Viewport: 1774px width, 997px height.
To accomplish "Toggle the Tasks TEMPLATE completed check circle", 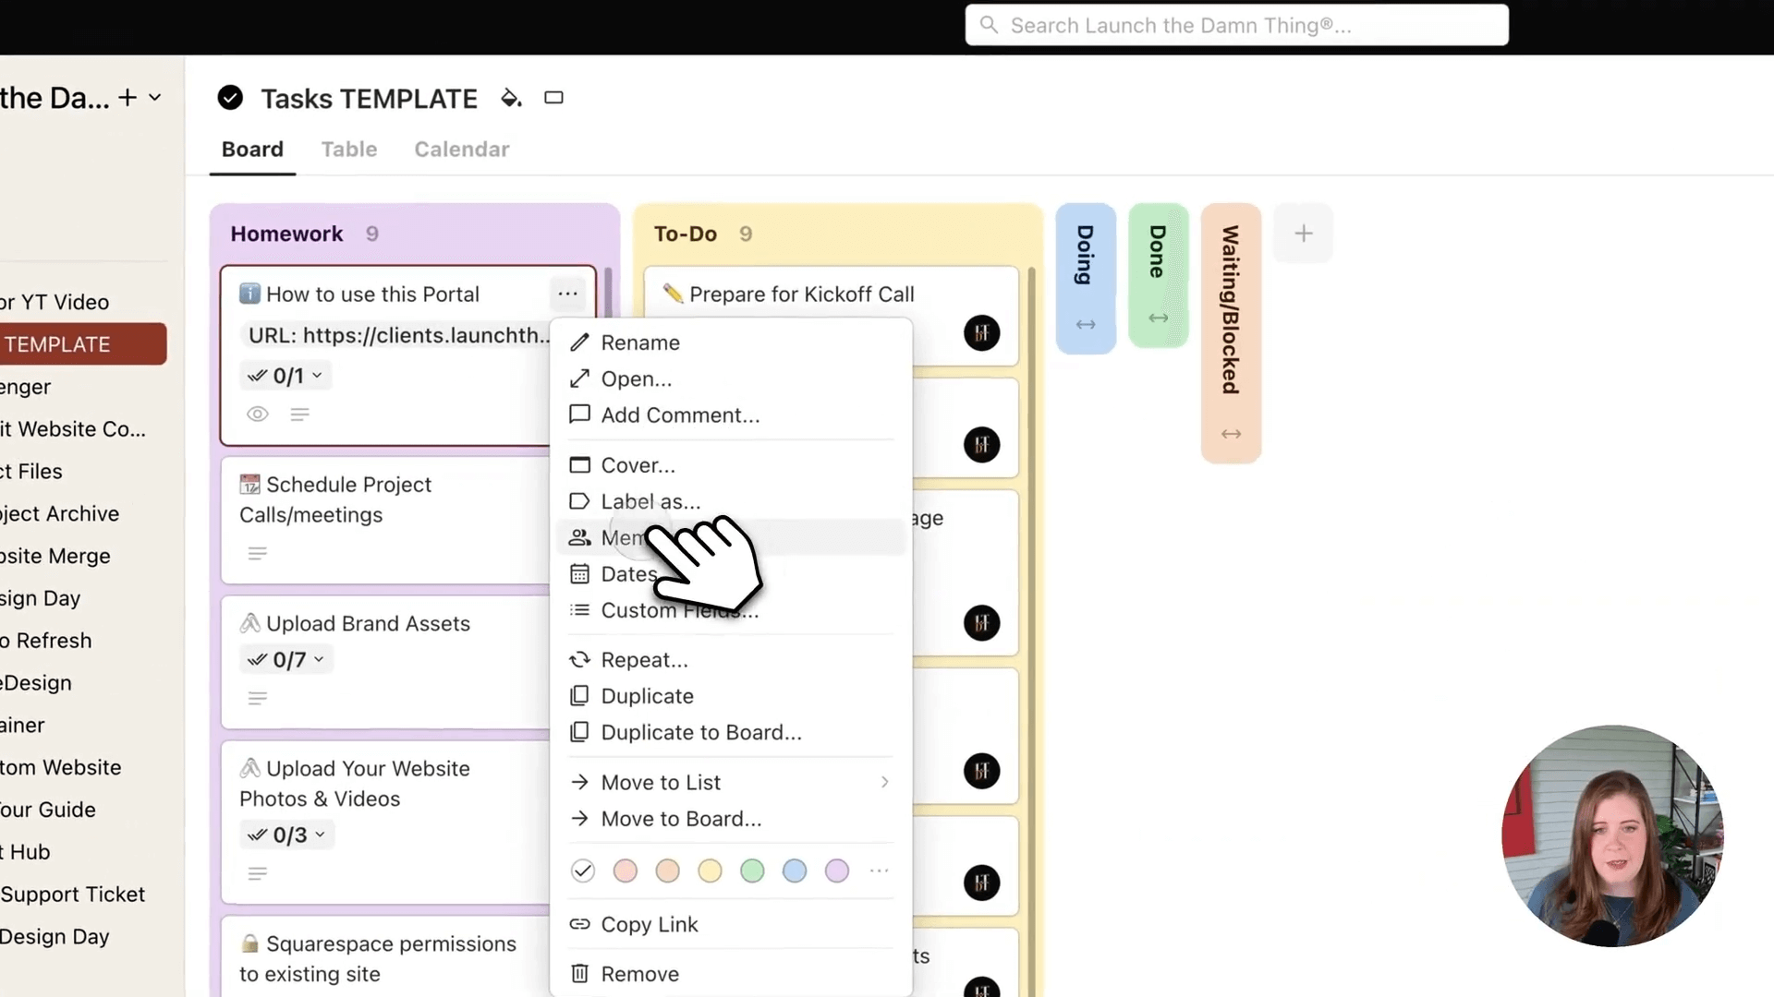I will [230, 98].
